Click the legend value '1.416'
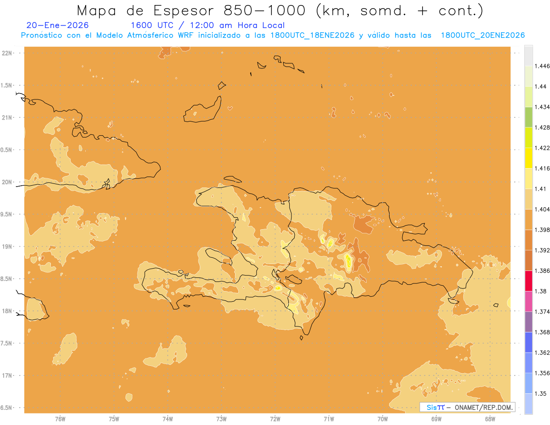 tap(542, 168)
